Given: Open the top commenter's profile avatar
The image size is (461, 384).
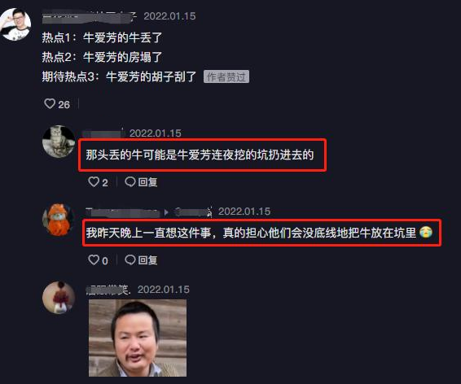Looking at the screenshot, I should pos(15,24).
